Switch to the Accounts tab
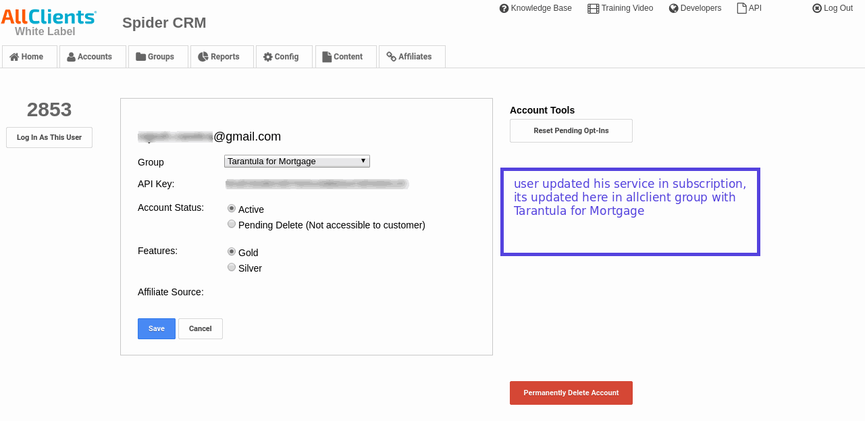The width and height of the screenshot is (865, 421). pyautogui.click(x=93, y=57)
